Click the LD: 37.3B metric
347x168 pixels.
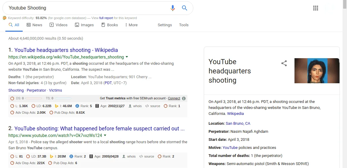[36, 156]
